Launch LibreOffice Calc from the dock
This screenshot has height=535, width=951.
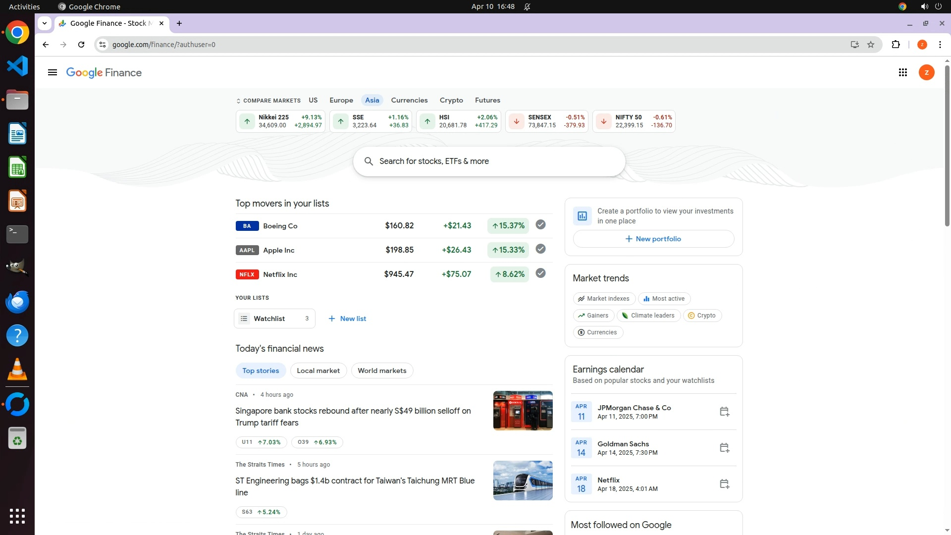17,167
